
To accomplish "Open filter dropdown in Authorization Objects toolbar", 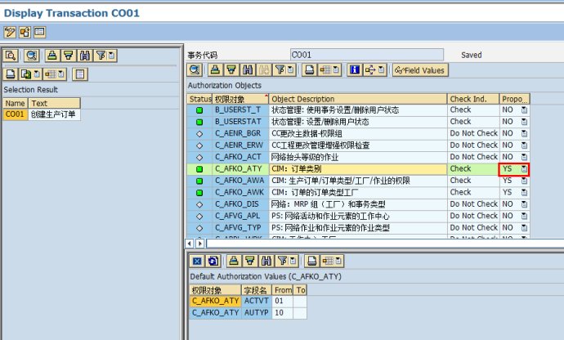I will click(x=291, y=69).
